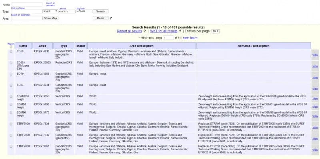Check the box for ED87 row
This screenshot has width=320, height=159.
tap(11, 85)
